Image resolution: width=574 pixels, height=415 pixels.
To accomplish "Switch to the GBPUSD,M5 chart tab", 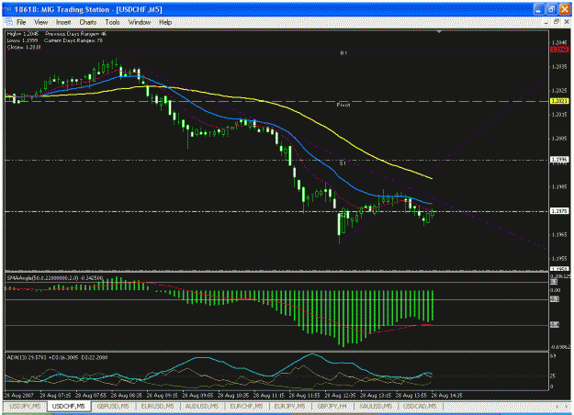I will [113, 406].
